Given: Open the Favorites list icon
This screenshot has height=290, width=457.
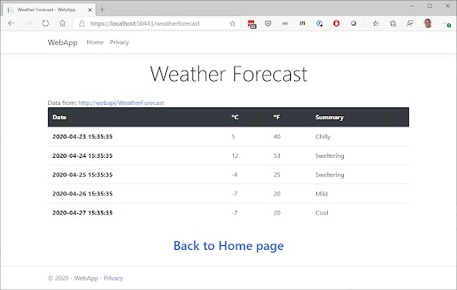Looking at the screenshot, I should (x=376, y=23).
